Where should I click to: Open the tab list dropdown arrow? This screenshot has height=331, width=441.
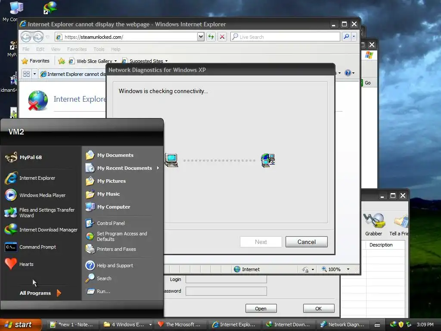pos(34,74)
